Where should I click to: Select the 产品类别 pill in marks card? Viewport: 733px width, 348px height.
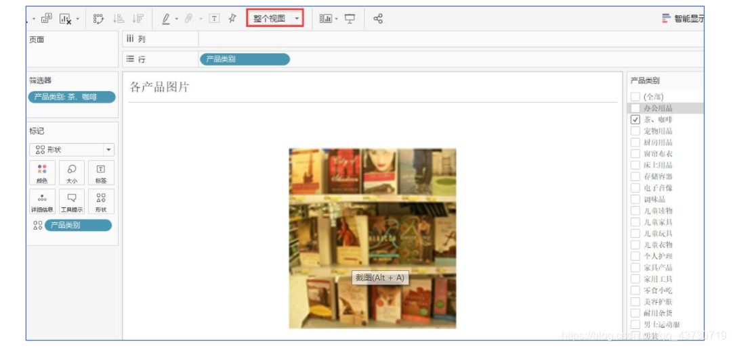coord(78,225)
